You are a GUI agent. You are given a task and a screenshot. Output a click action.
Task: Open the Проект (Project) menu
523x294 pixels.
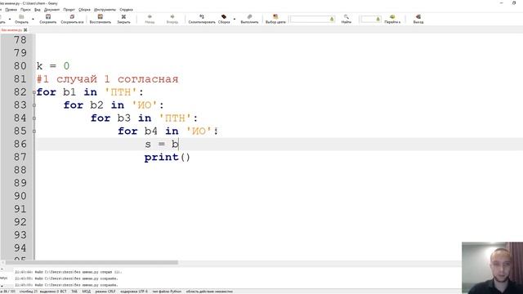tap(69, 10)
